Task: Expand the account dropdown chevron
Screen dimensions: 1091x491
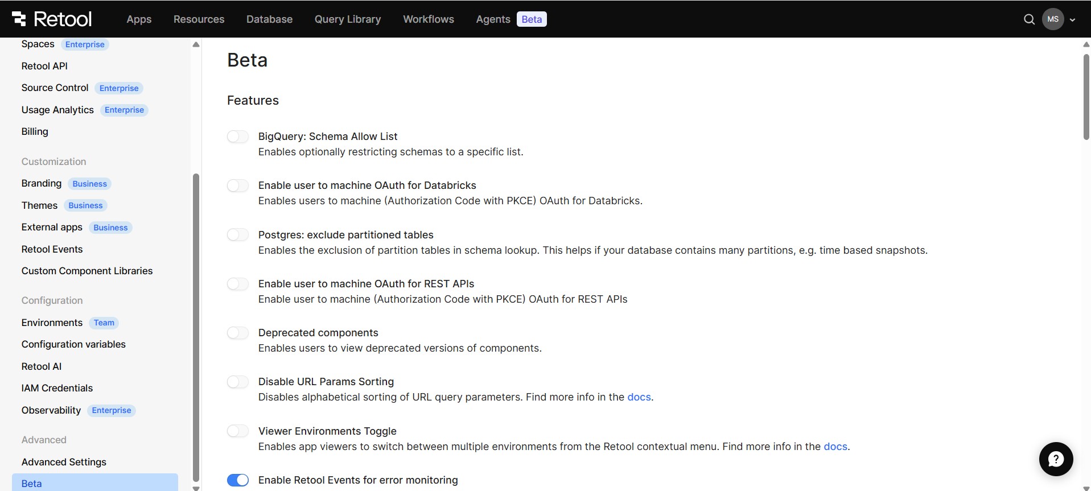Action: 1072,19
